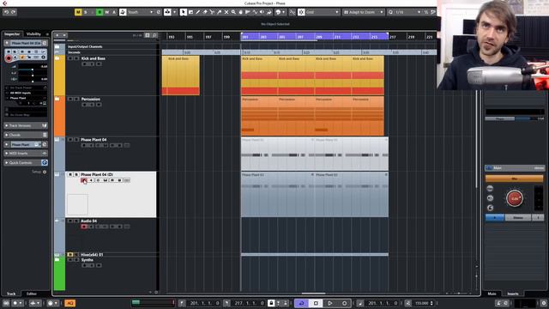This screenshot has height=309, width=549.
Task: Open the Main tab in right zone
Action: coord(492,294)
